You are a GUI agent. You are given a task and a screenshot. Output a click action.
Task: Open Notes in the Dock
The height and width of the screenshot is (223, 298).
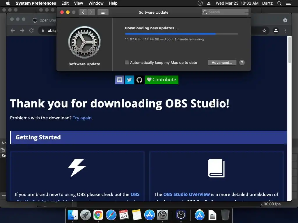pyautogui.click(x=137, y=215)
